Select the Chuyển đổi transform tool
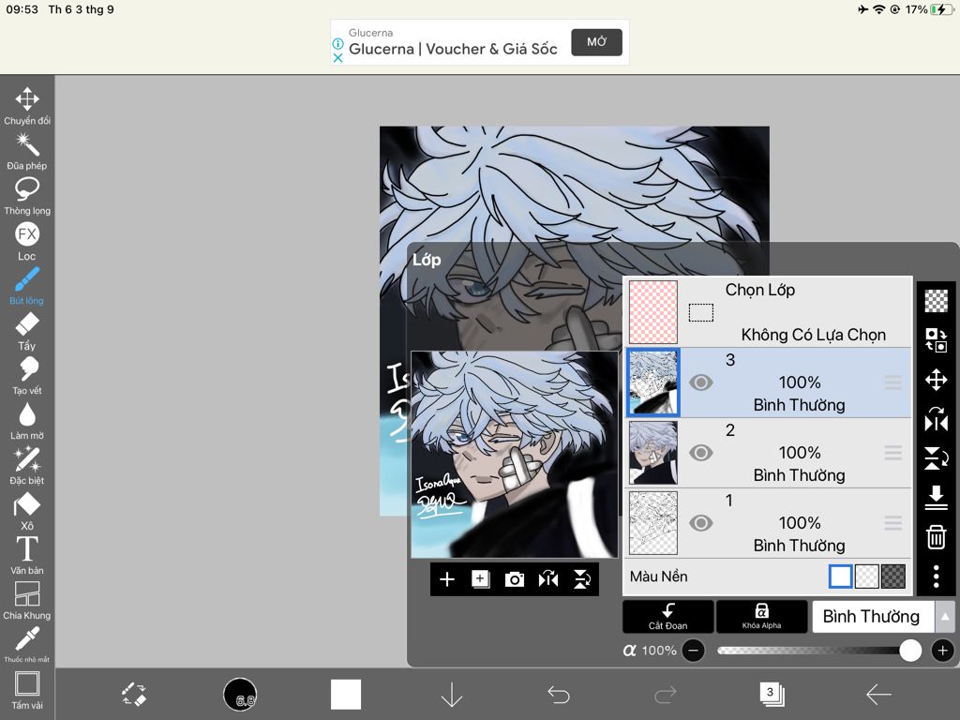 (x=27, y=105)
